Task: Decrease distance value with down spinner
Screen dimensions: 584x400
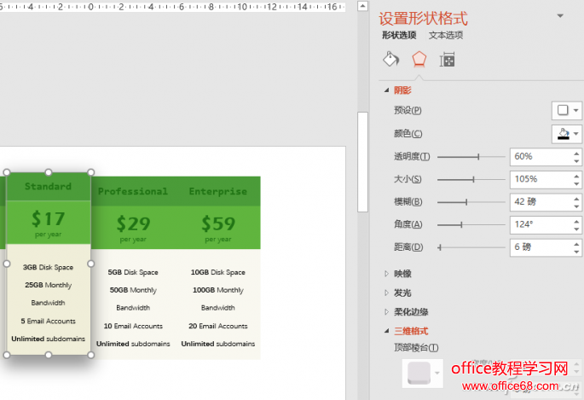Action: point(576,252)
